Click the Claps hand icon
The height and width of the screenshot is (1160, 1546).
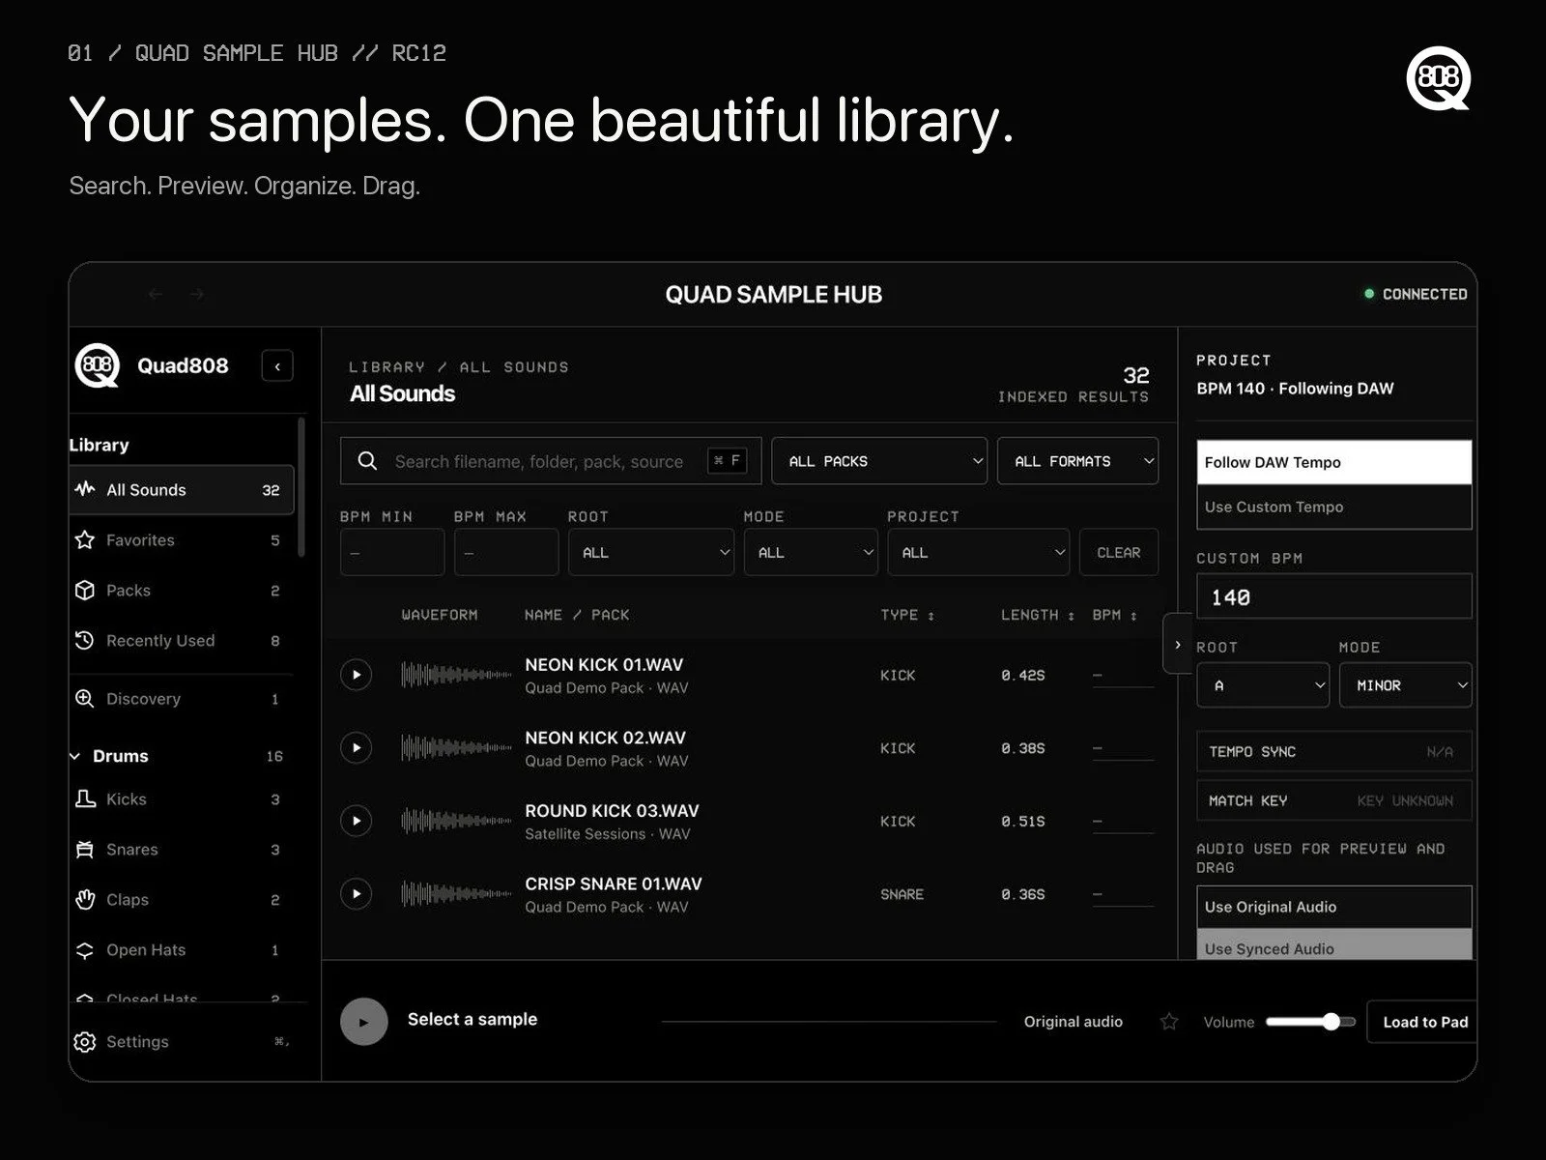tap(85, 899)
